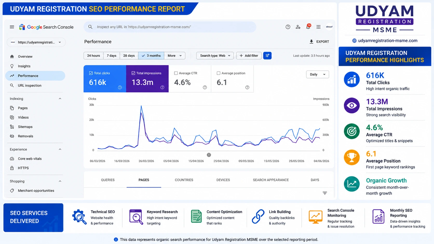The image size is (434, 244).
Task: Open the notifications bell with badge
Action: point(308,26)
